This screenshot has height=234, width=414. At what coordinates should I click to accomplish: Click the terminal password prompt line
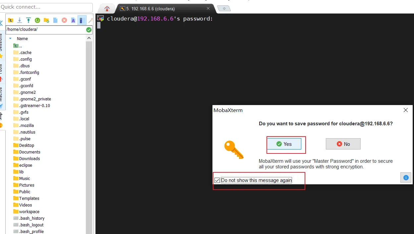click(x=160, y=19)
